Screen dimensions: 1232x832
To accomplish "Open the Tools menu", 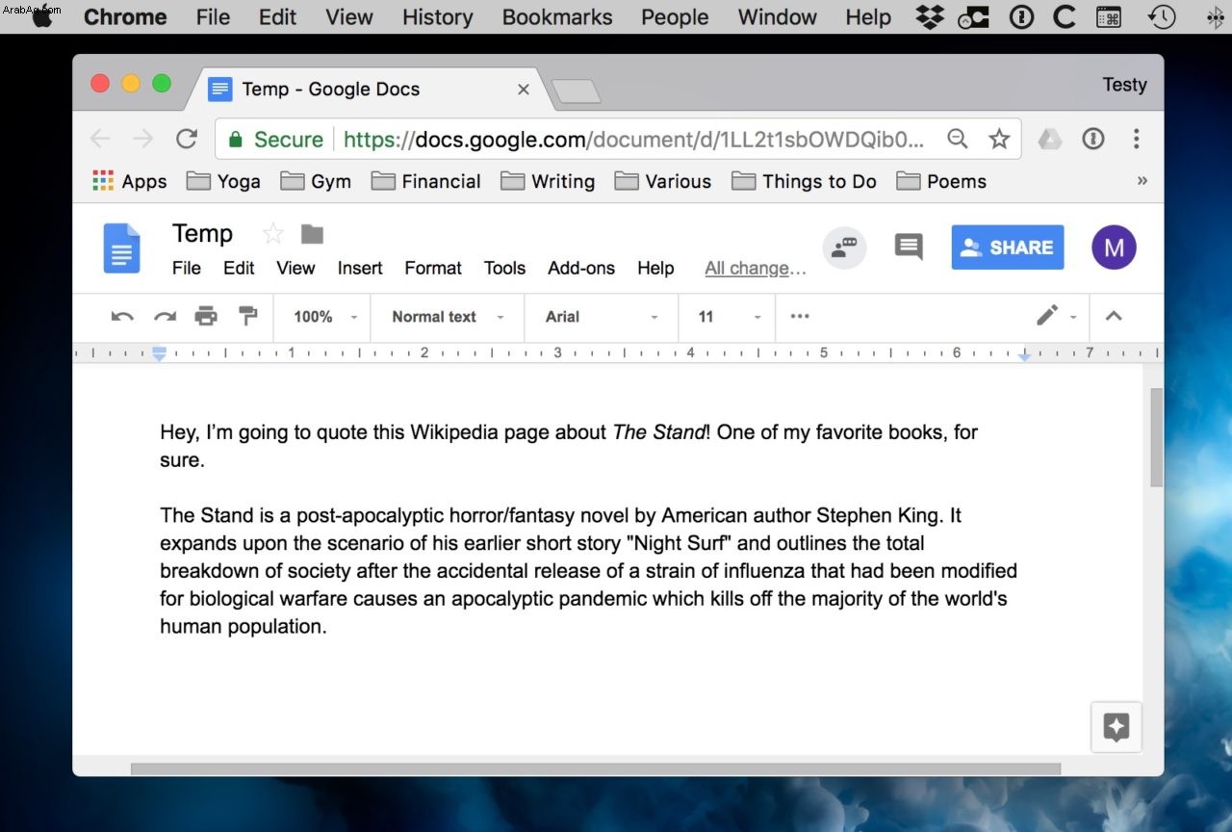I will pyautogui.click(x=504, y=268).
